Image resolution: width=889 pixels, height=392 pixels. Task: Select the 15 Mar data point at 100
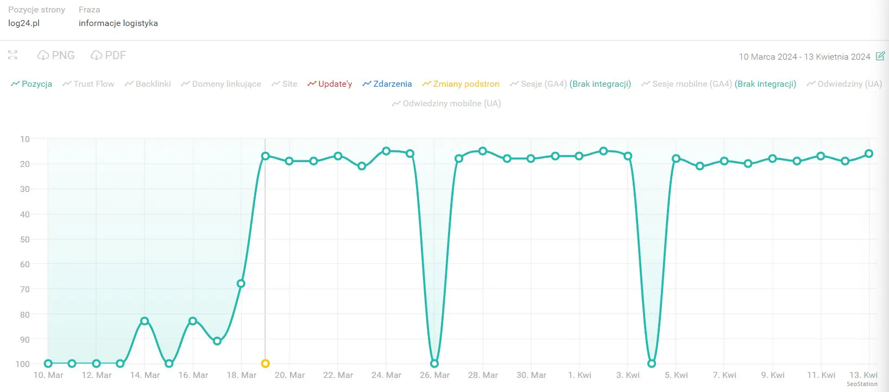tap(169, 363)
